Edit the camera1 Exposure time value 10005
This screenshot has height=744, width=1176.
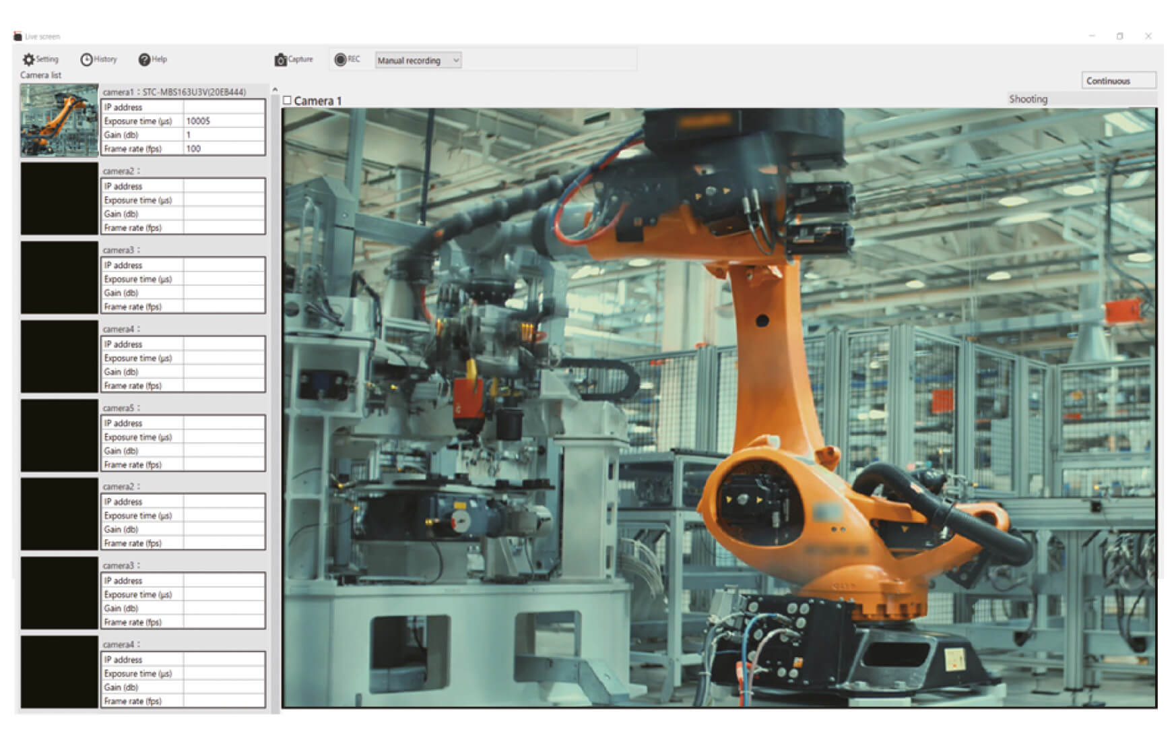tap(224, 121)
